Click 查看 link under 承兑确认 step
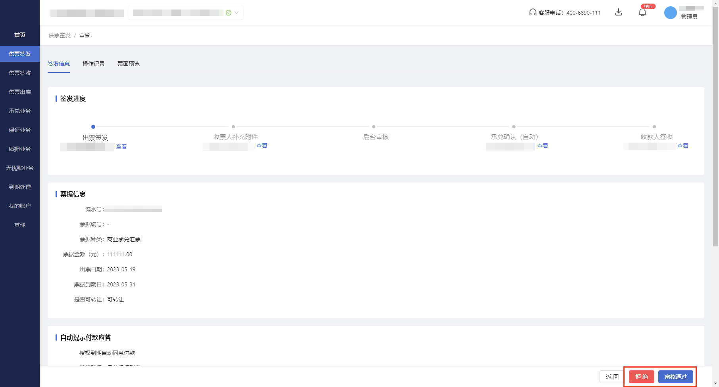 (542, 146)
